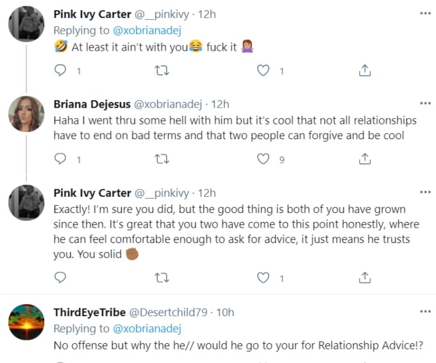The height and width of the screenshot is (363, 436).
Task: Share the 'Exactly! I'm sure' tweet
Action: tap(364, 278)
